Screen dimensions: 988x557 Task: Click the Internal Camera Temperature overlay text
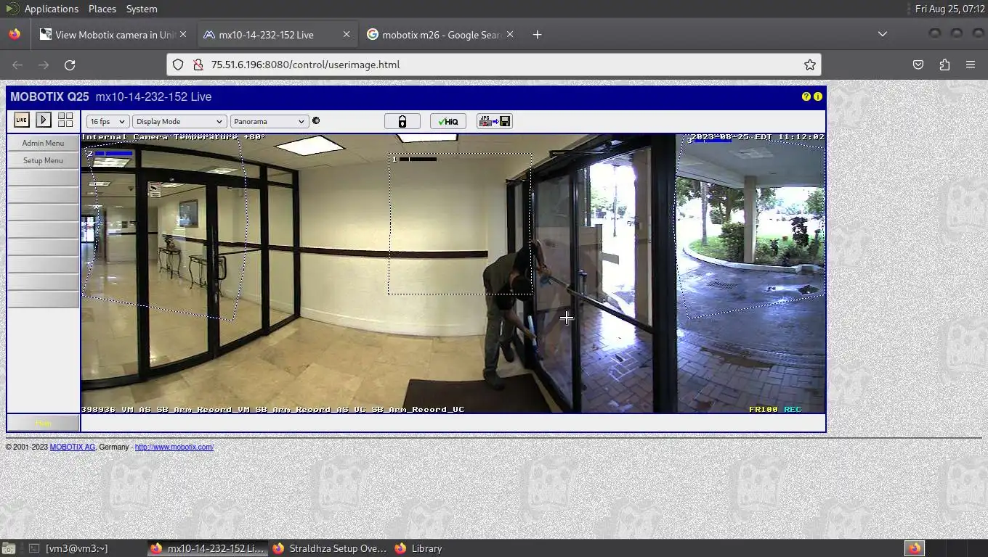[x=174, y=137]
